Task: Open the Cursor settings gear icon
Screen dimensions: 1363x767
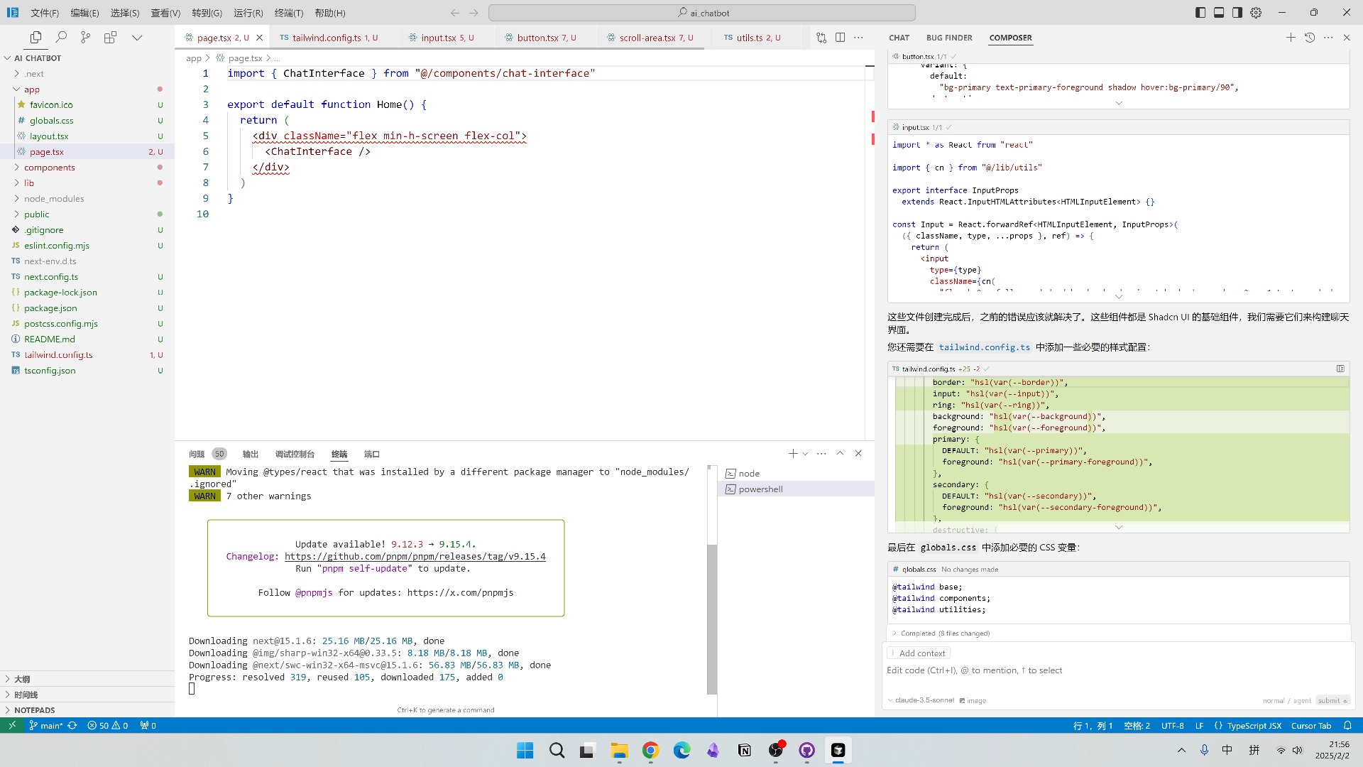Action: pyautogui.click(x=1256, y=13)
